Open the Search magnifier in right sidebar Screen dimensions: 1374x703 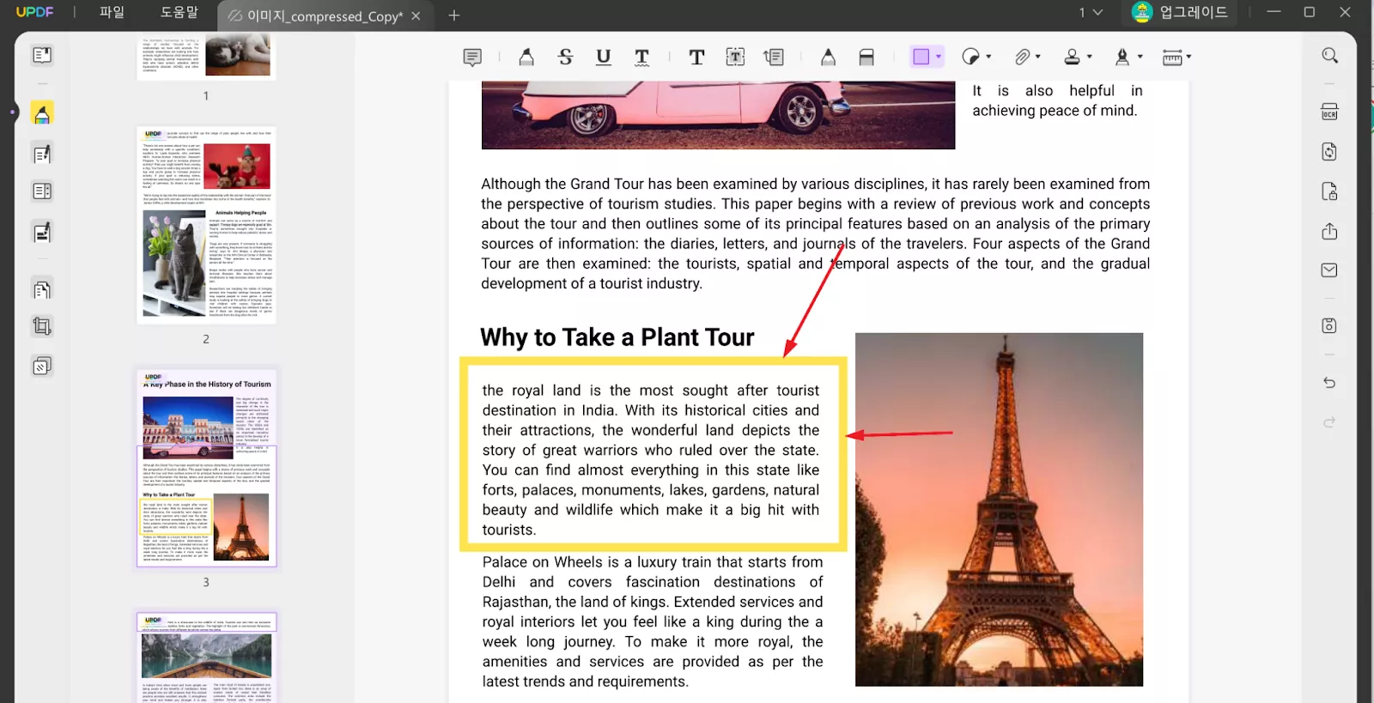[x=1330, y=56]
